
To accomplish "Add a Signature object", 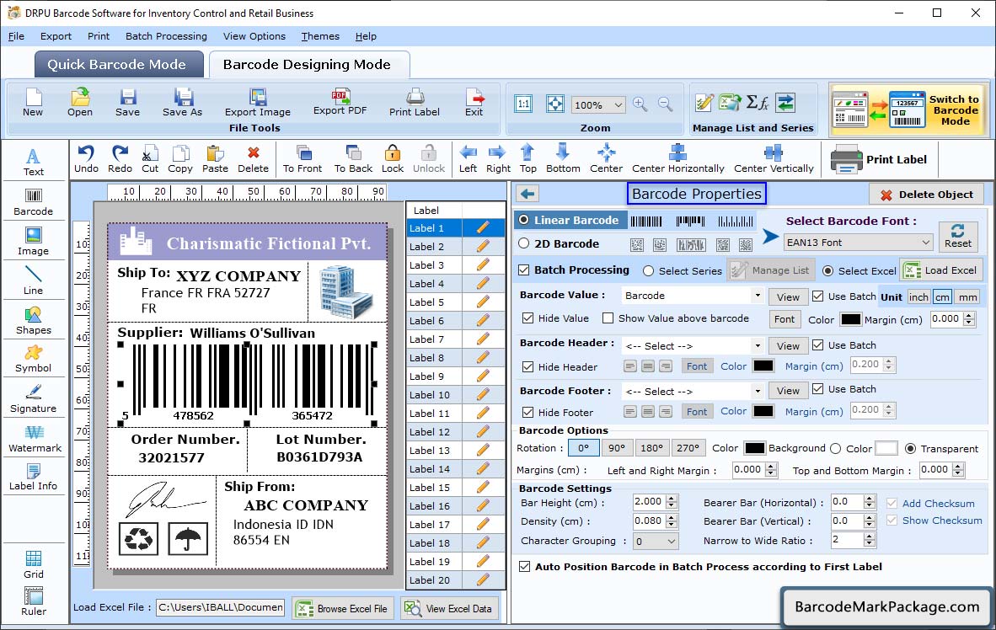I will click(33, 399).
